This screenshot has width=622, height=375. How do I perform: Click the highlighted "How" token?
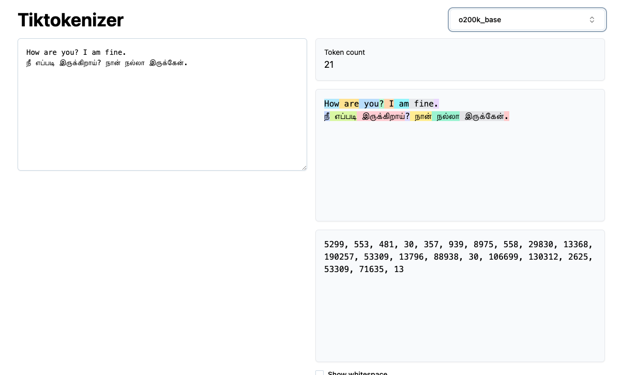coord(331,104)
